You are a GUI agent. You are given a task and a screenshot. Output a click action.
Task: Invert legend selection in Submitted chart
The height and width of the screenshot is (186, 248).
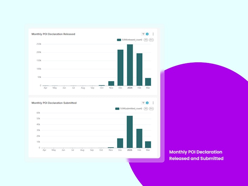coord(151,108)
